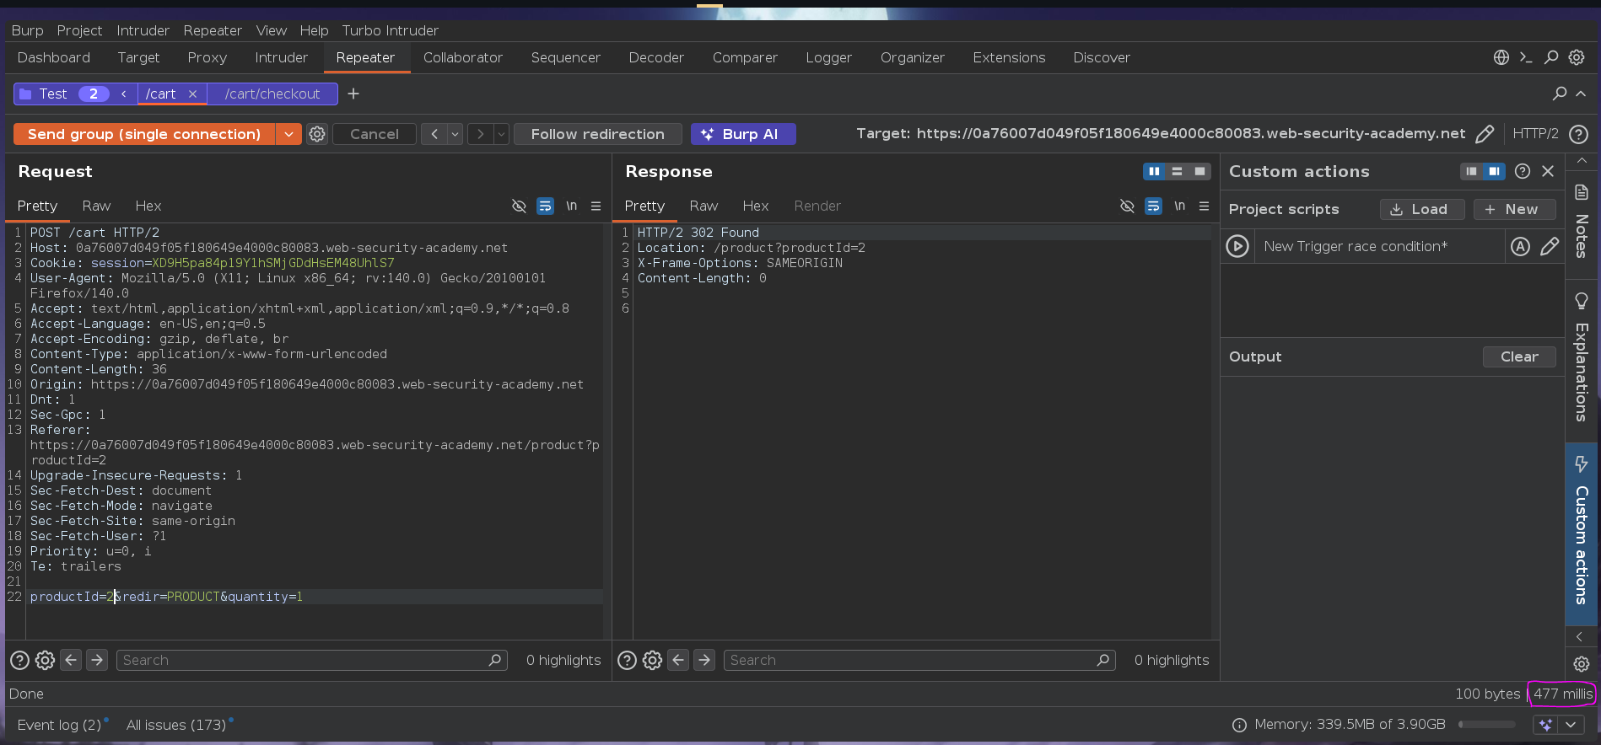This screenshot has height=745, width=1601.
Task: Go to next request search match
Action: coord(97,660)
